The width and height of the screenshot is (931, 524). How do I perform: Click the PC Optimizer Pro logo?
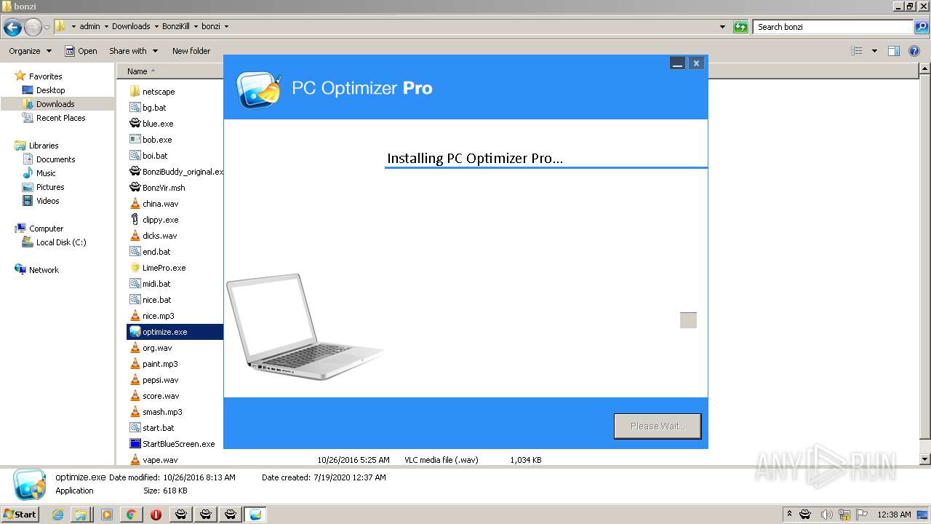[259, 90]
